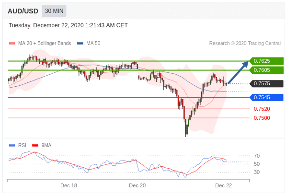Click the red 0.7500 support label
This screenshot has height=195, width=286.
[x=262, y=118]
